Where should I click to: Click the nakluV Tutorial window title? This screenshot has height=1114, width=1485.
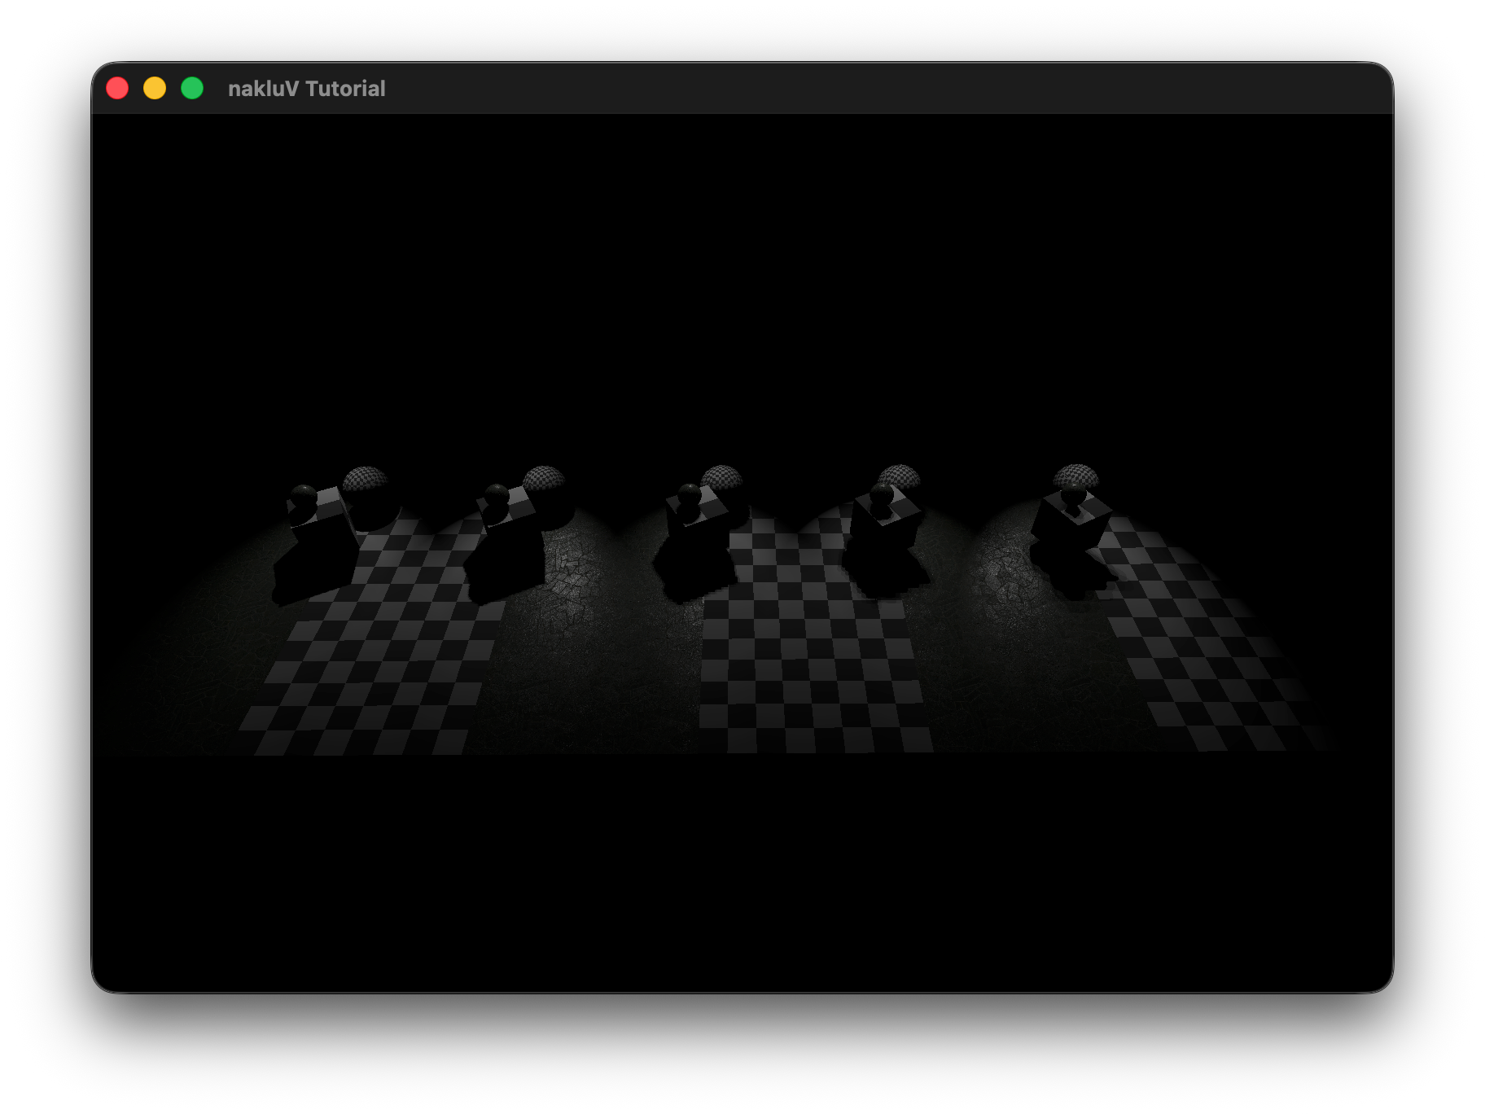306,89
